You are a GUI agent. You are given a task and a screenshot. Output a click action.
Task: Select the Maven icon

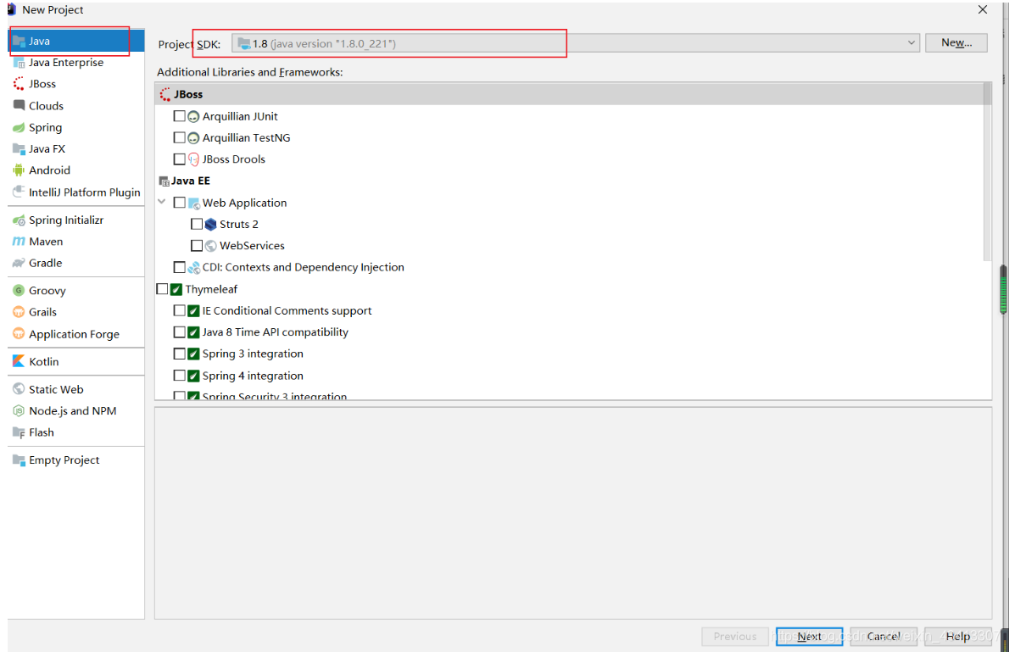[x=19, y=242]
